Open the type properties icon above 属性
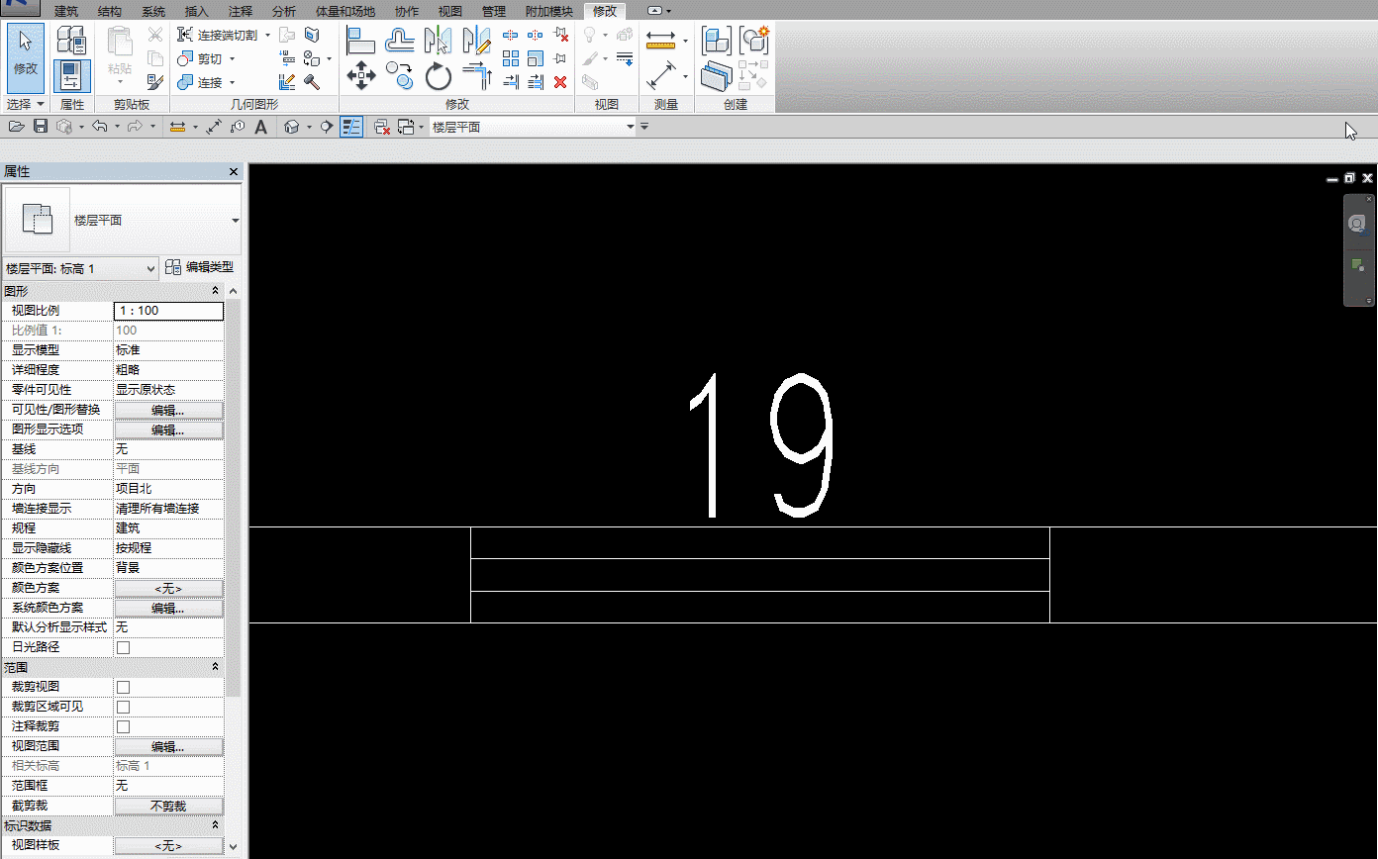The image size is (1378, 859). coord(71,41)
